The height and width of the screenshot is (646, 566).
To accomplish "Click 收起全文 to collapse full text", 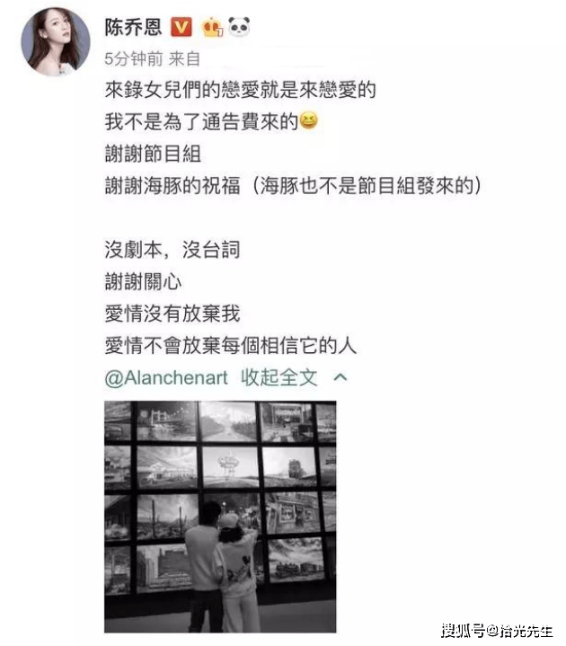I will pos(279,377).
